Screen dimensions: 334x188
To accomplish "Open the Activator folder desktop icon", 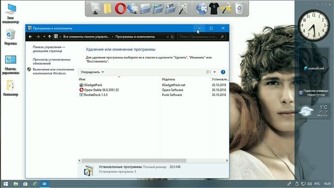I will pos(10,88).
